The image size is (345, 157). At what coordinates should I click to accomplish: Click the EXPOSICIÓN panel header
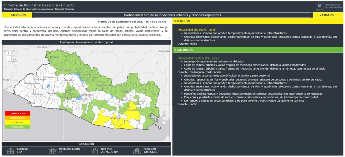[x=86, y=144]
